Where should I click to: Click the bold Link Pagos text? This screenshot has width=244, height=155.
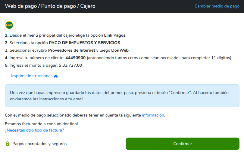[115, 35]
